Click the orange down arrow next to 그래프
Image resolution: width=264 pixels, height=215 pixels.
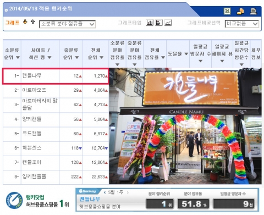click(25, 22)
